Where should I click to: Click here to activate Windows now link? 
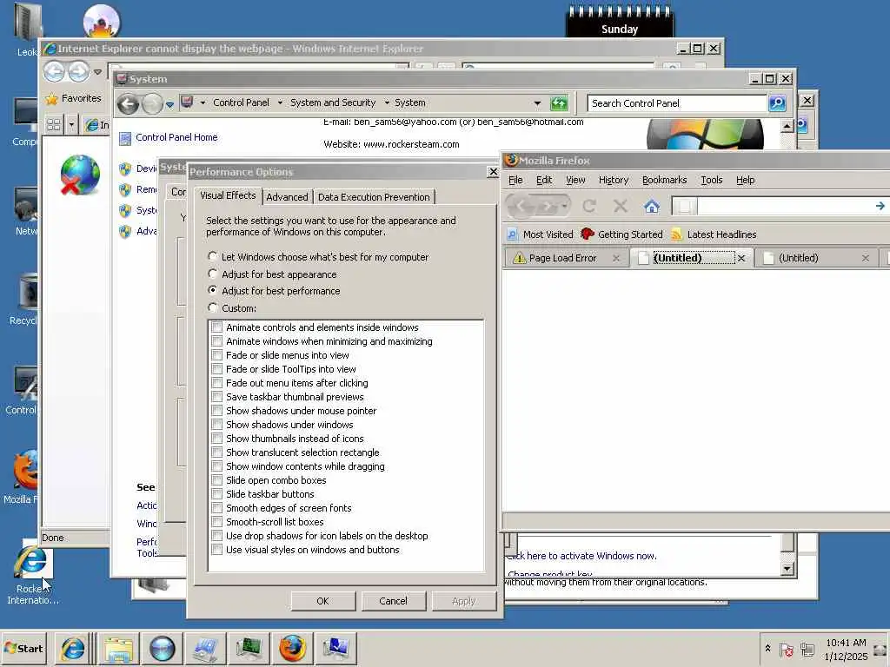[x=581, y=556]
